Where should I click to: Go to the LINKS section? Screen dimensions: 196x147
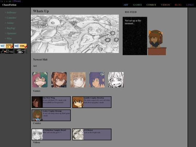coord(190,5)
